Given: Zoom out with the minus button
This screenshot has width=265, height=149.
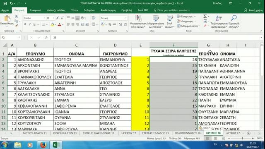Looking at the screenshot, I should coord(229,138).
